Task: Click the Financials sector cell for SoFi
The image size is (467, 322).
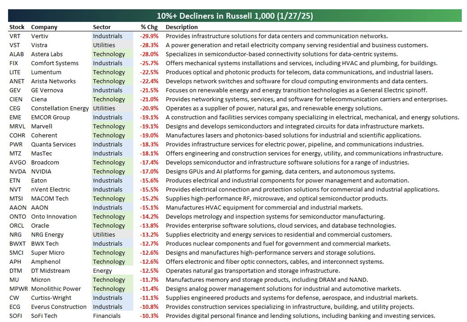Action: pyautogui.click(x=107, y=316)
